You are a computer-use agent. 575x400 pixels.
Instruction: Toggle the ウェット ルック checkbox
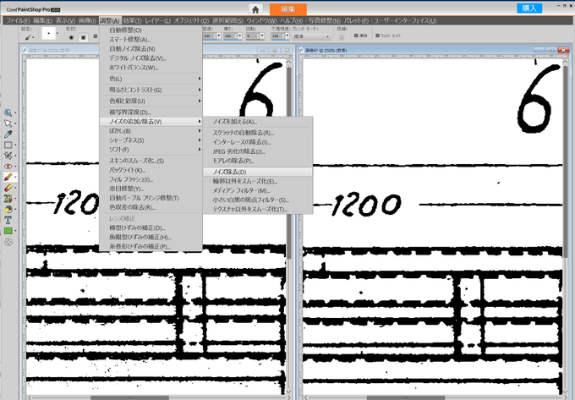(x=378, y=36)
